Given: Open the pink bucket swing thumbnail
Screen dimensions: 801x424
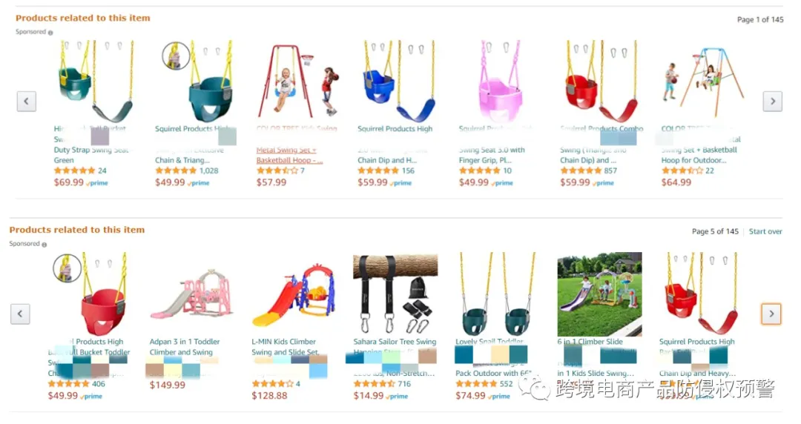Looking at the screenshot, I should point(497,82).
